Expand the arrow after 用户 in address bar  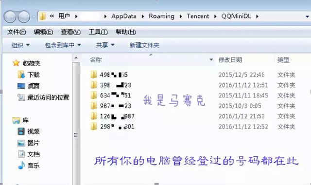pos(76,16)
